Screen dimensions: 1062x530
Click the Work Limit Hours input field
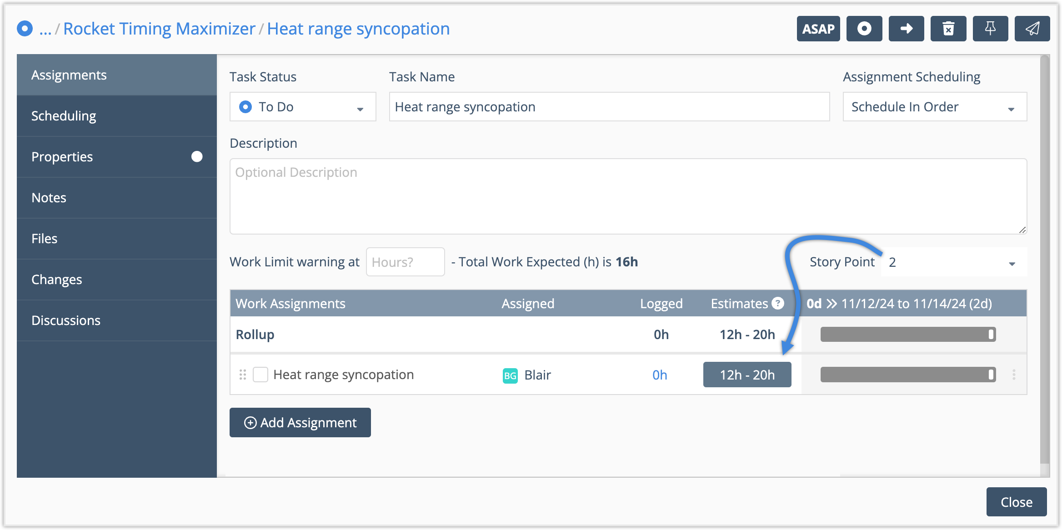(405, 262)
